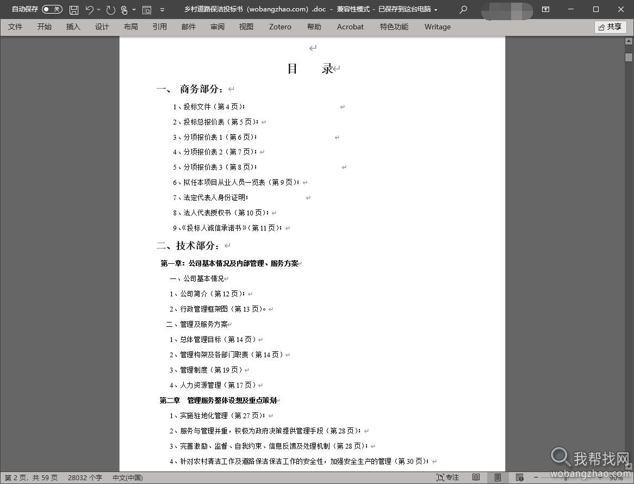Open the 设计 tab

[102, 27]
